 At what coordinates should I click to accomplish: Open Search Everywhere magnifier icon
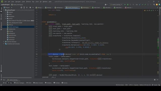click(x=154, y=5)
